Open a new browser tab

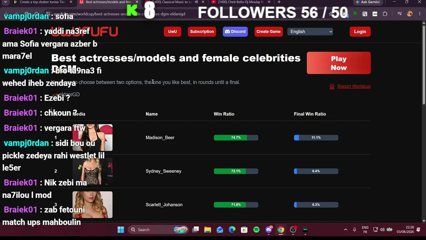(x=279, y=2)
